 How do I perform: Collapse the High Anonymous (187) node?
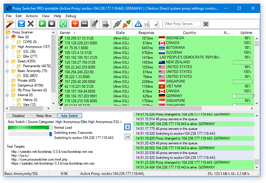pos(7,47)
